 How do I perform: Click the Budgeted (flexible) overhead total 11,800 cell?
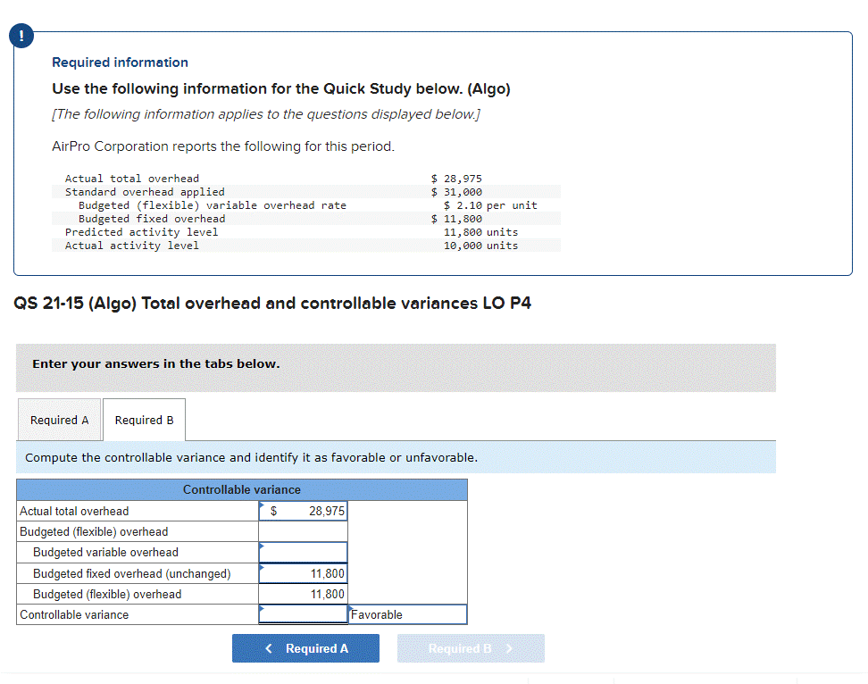(x=303, y=594)
